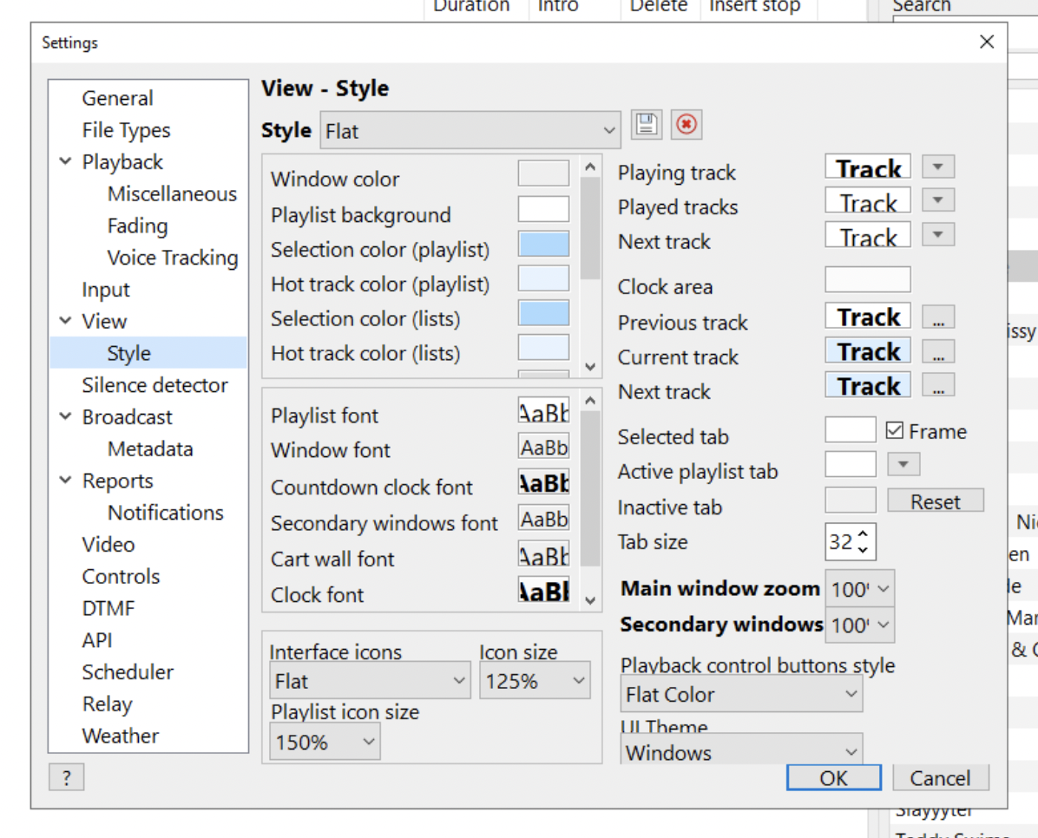Select Scheduler in the settings tree
This screenshot has width=1038, height=838.
(128, 671)
